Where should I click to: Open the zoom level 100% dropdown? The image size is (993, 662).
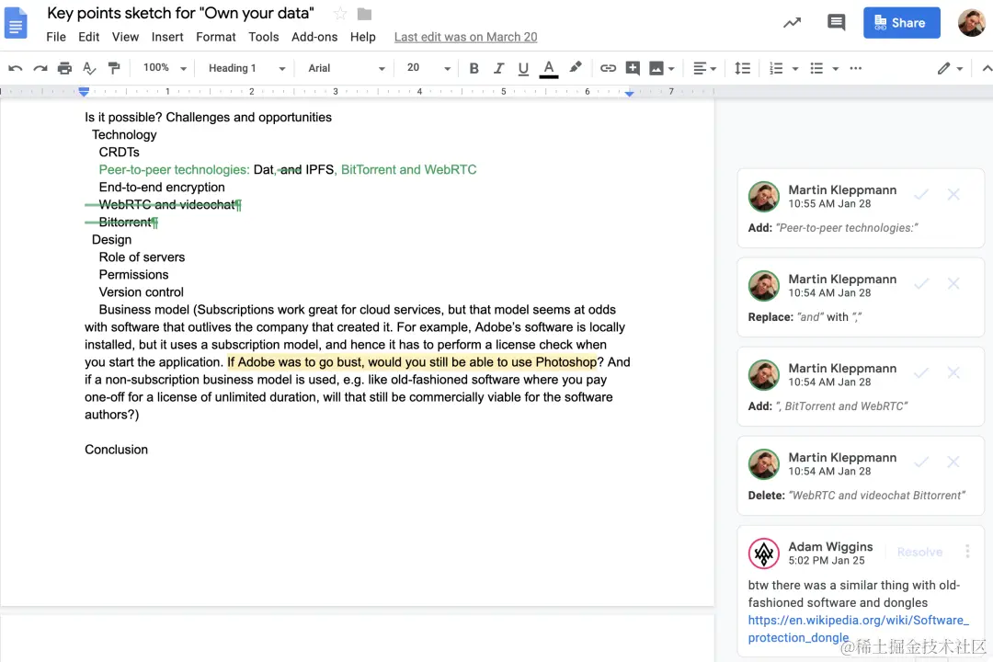pyautogui.click(x=165, y=68)
